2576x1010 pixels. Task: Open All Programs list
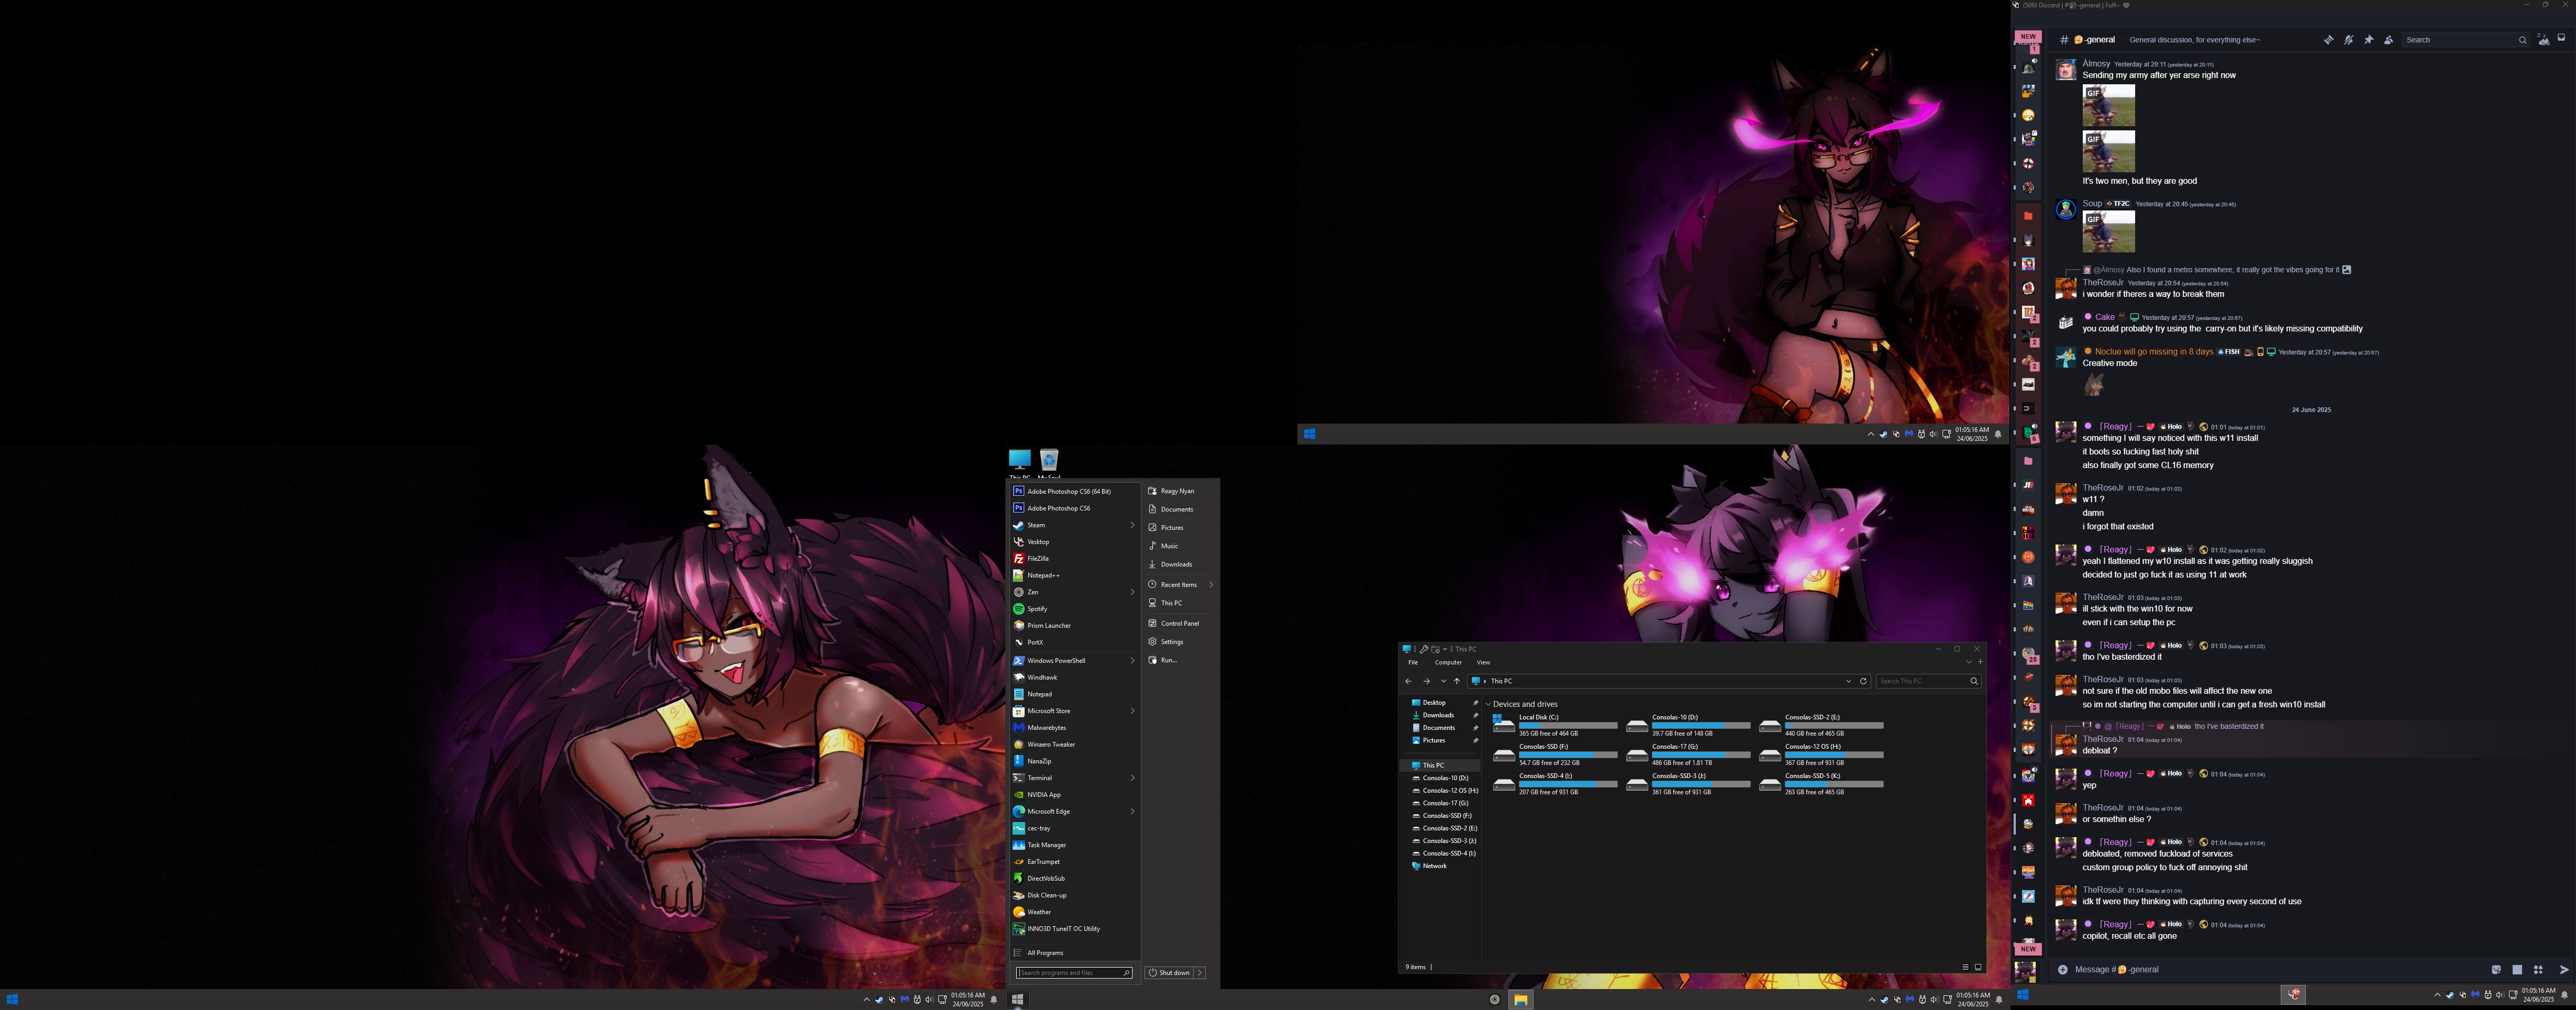[1075, 953]
